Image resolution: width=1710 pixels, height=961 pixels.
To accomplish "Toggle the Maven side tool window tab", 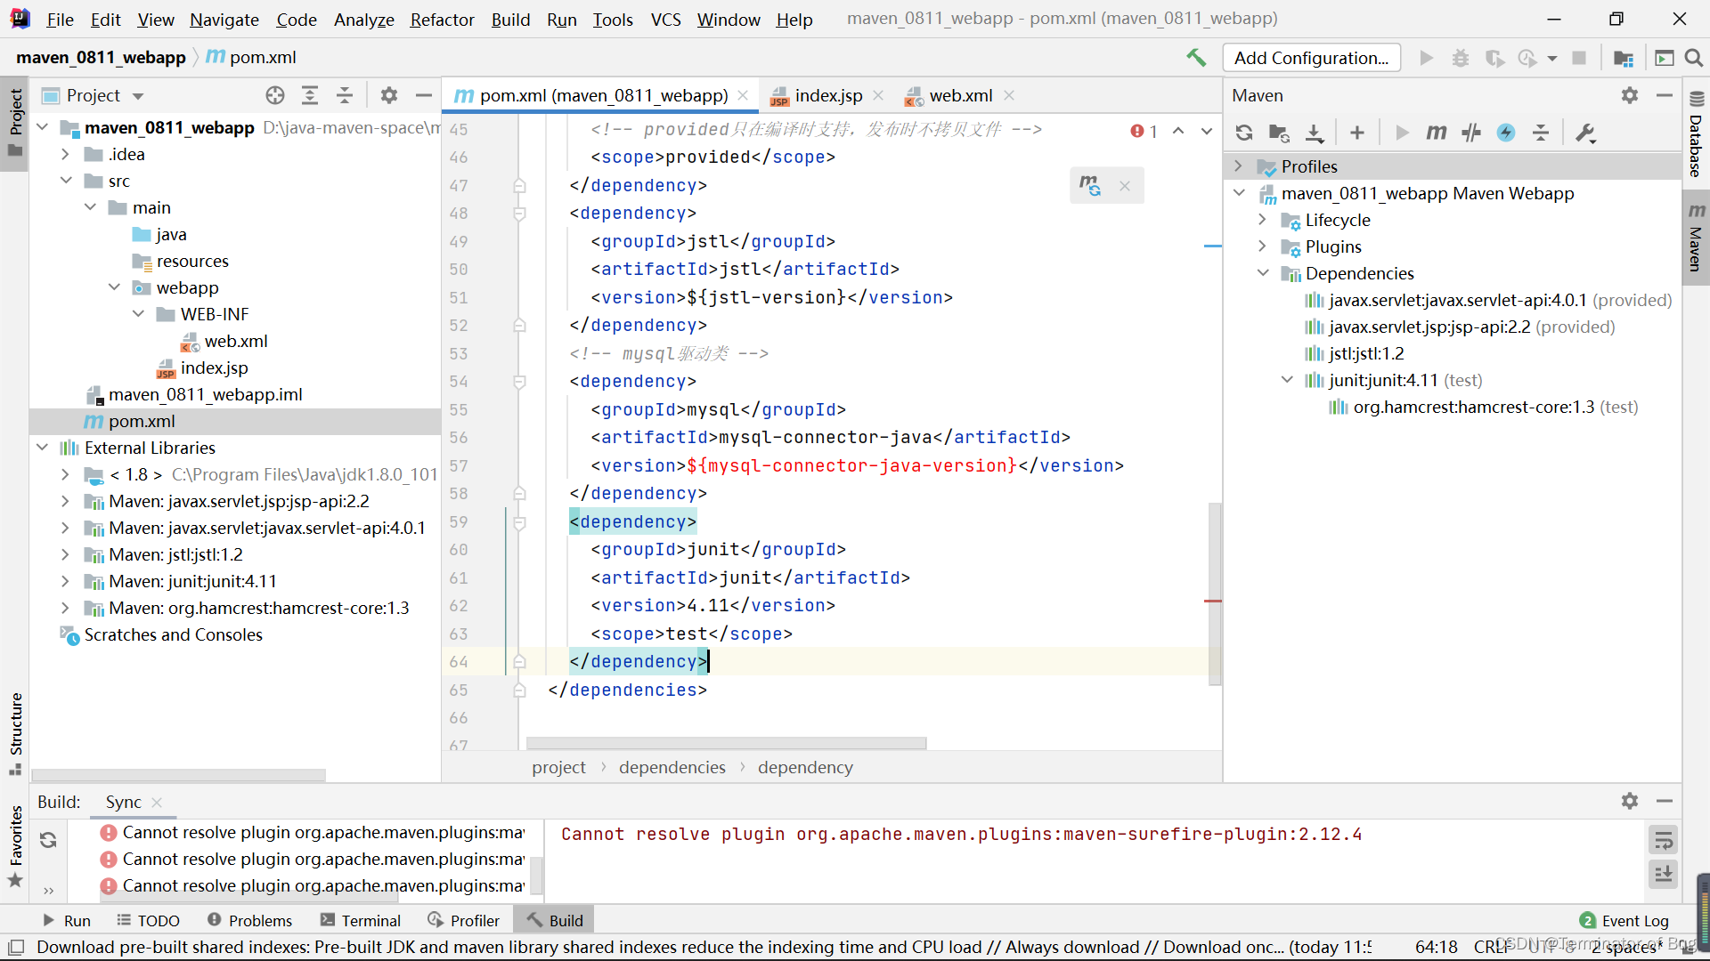I will coord(1696,238).
